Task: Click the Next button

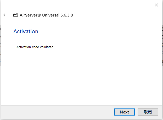Action: [x=124, y=112]
